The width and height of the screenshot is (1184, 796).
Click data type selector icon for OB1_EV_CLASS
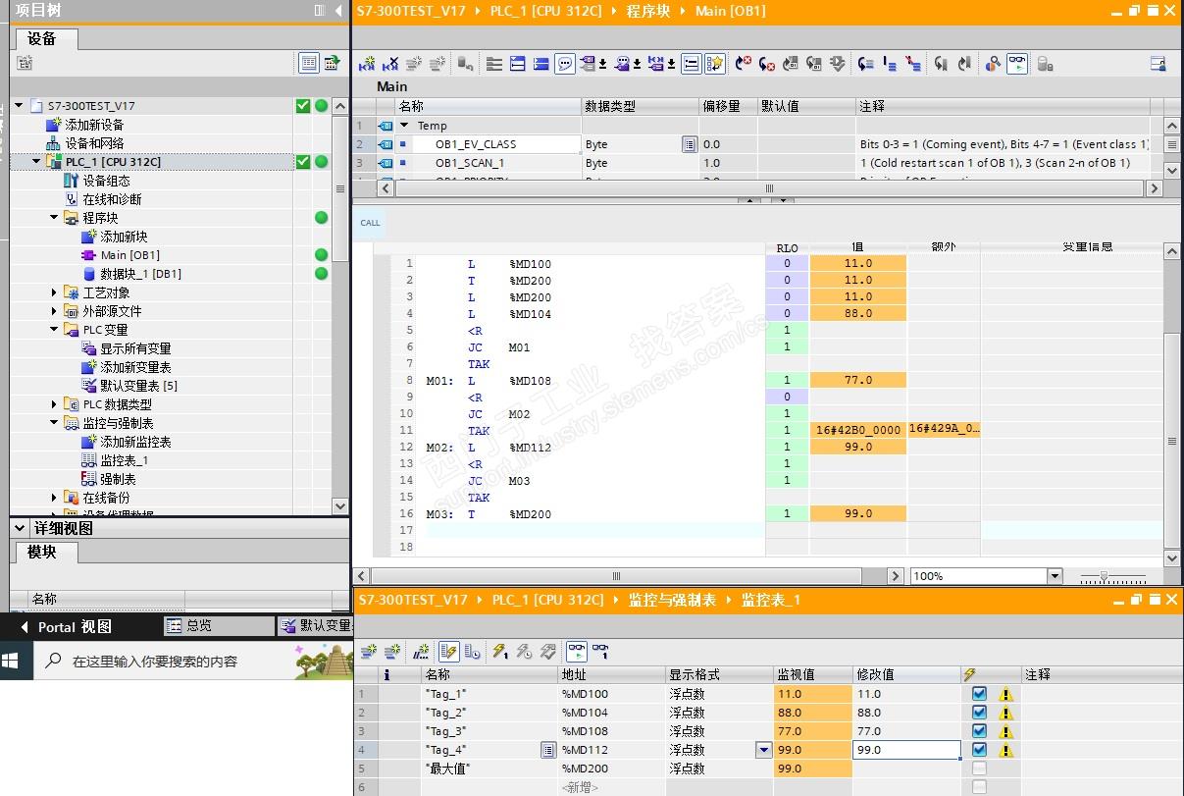690,144
